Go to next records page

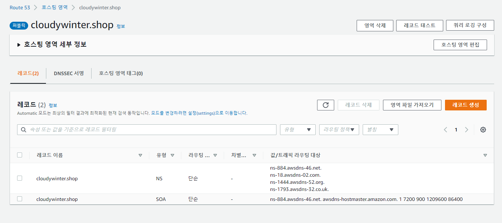[467, 130]
